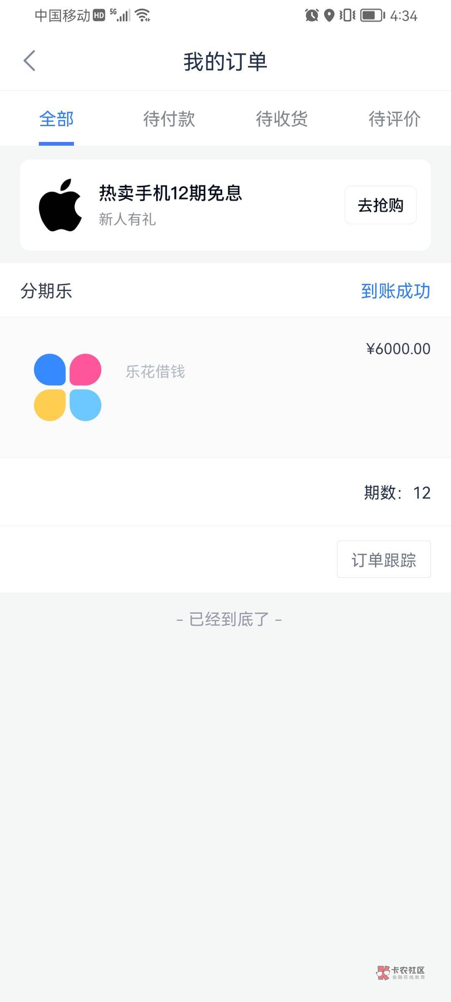Tap the alarm clock status icon
Viewport: 451px width, 1002px height.
(312, 15)
